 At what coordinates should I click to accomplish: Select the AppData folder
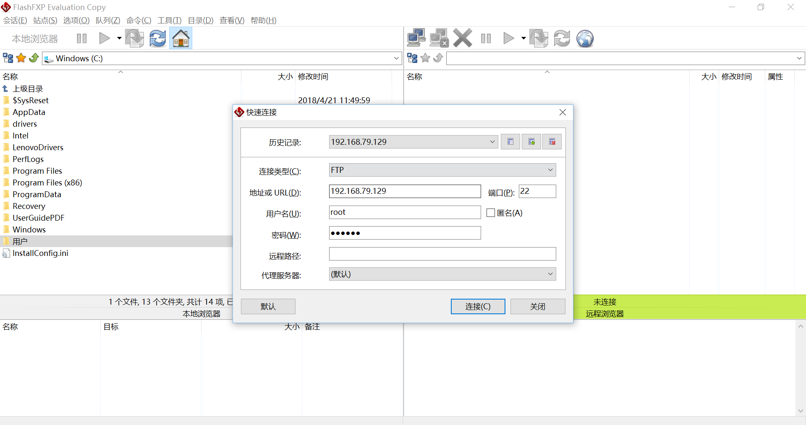[x=29, y=112]
